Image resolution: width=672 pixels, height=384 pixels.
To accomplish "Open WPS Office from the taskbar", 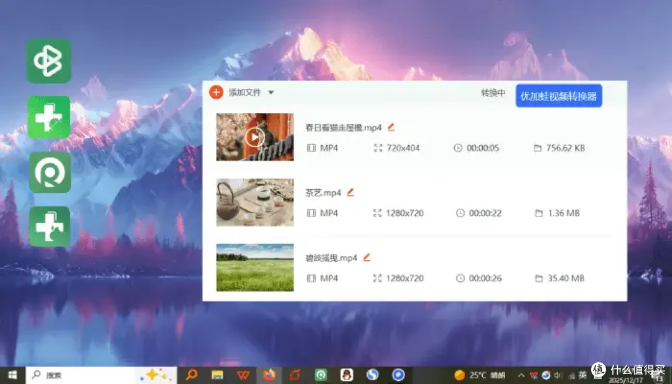I will [243, 375].
